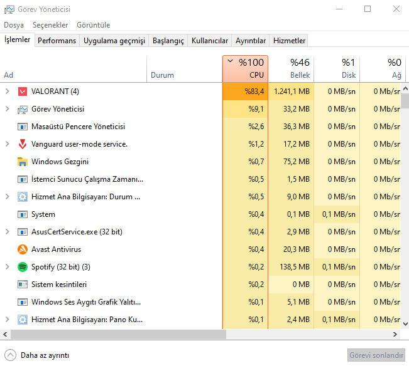Image resolution: width=409 pixels, height=366 pixels.
Task: Click the 75,2 MB memory value
Action: click(297, 162)
